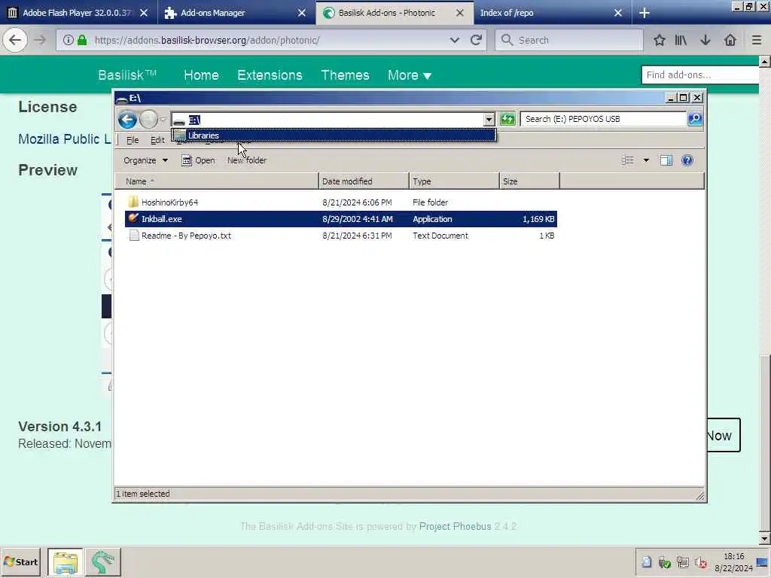Go back in Explorer window
The image size is (771, 578).
pos(127,120)
